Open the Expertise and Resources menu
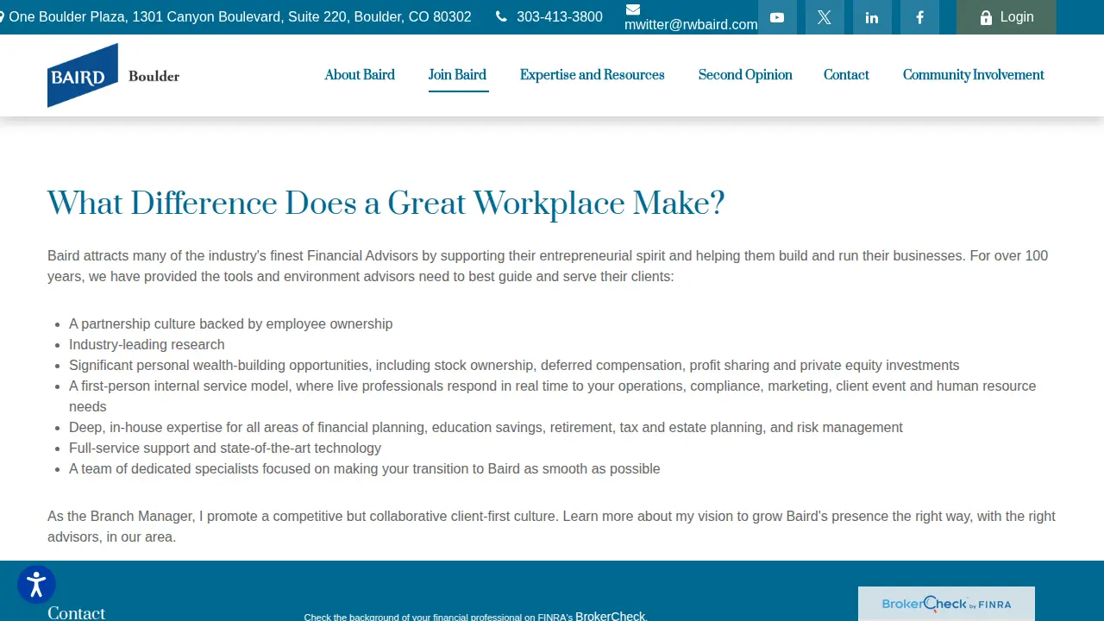 (x=593, y=75)
